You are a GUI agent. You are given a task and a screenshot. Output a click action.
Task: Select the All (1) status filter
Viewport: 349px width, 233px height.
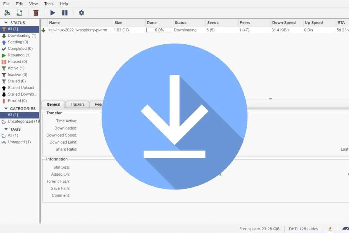pos(19,29)
